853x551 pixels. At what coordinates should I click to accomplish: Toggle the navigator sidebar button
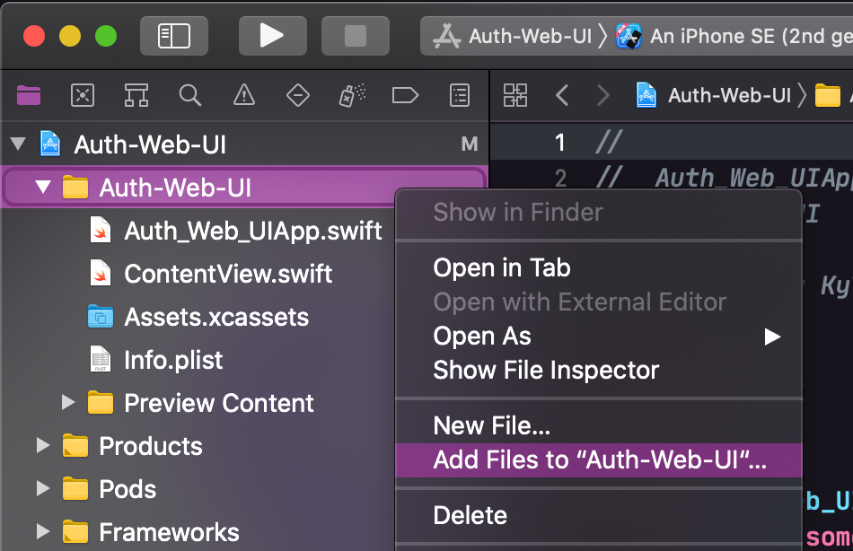(x=174, y=36)
